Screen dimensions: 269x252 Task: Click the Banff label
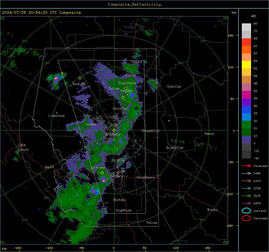coord(49,167)
